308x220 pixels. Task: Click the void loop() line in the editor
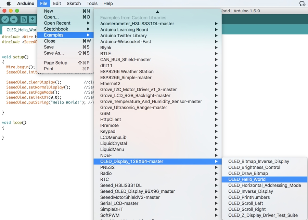14,122
